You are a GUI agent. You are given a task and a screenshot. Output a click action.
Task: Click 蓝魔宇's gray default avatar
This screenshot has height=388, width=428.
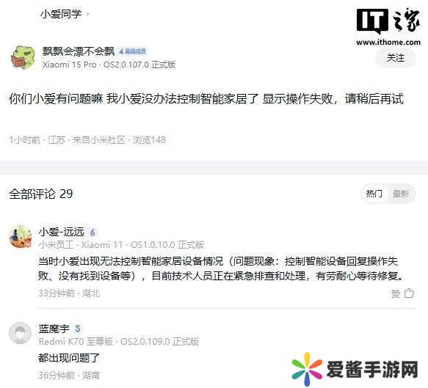21,333
